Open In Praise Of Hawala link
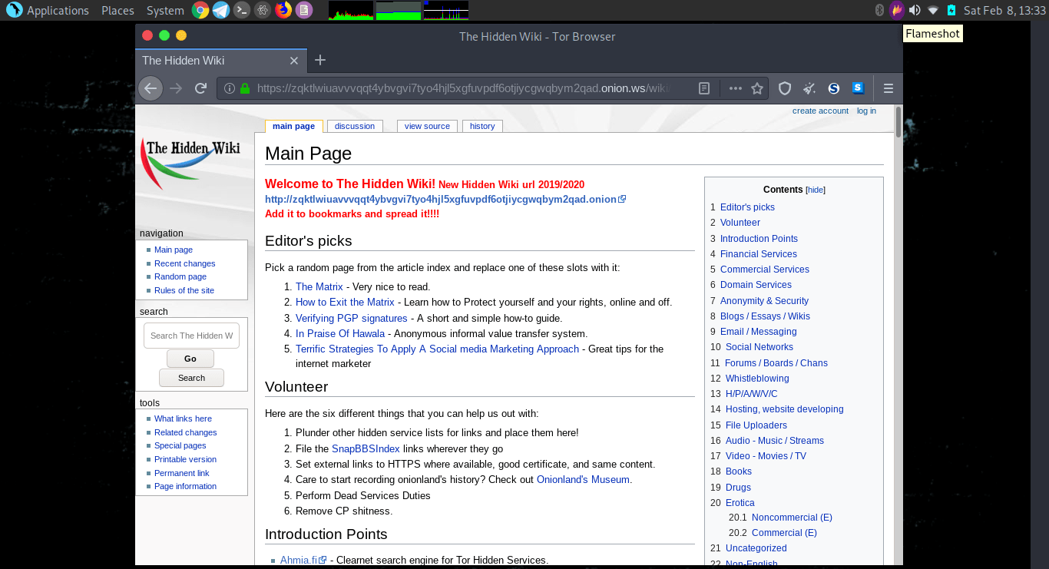This screenshot has height=569, width=1049. 340,333
